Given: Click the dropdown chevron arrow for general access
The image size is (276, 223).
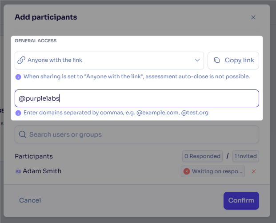Looking at the screenshot, I should point(197,60).
